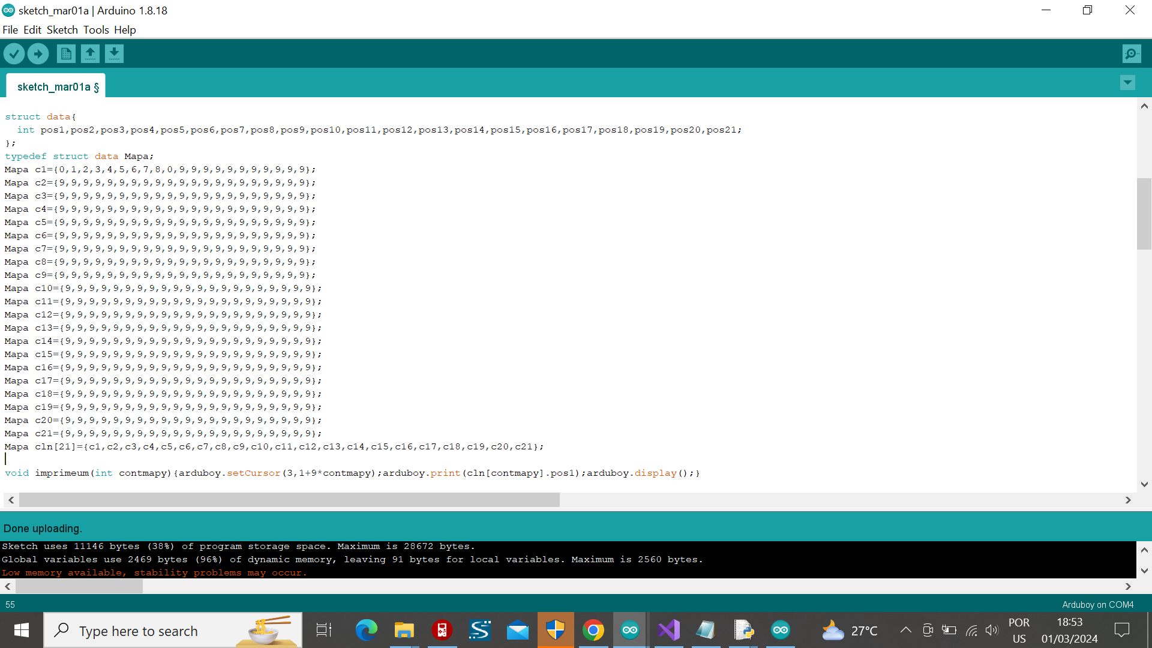The height and width of the screenshot is (648, 1152).
Task: Open Google Chrome from the taskbar
Action: 593,631
